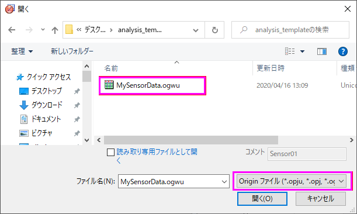Click the forward navigation arrow
This screenshot has height=214, width=357.
[29, 30]
